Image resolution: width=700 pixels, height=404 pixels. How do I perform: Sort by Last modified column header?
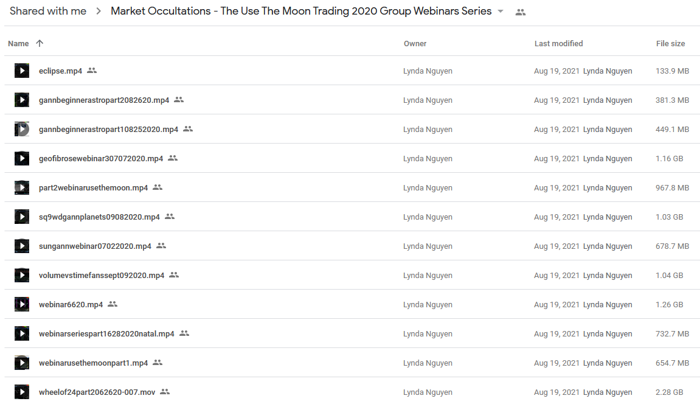coord(558,43)
